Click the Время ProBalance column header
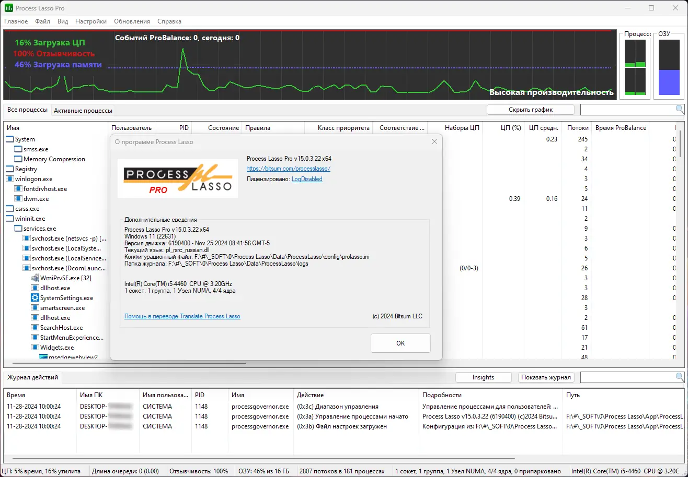 (x=621, y=128)
